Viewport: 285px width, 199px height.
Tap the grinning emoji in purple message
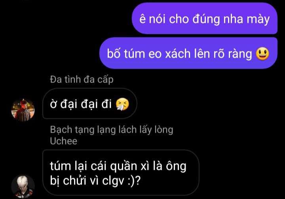pos(262,54)
